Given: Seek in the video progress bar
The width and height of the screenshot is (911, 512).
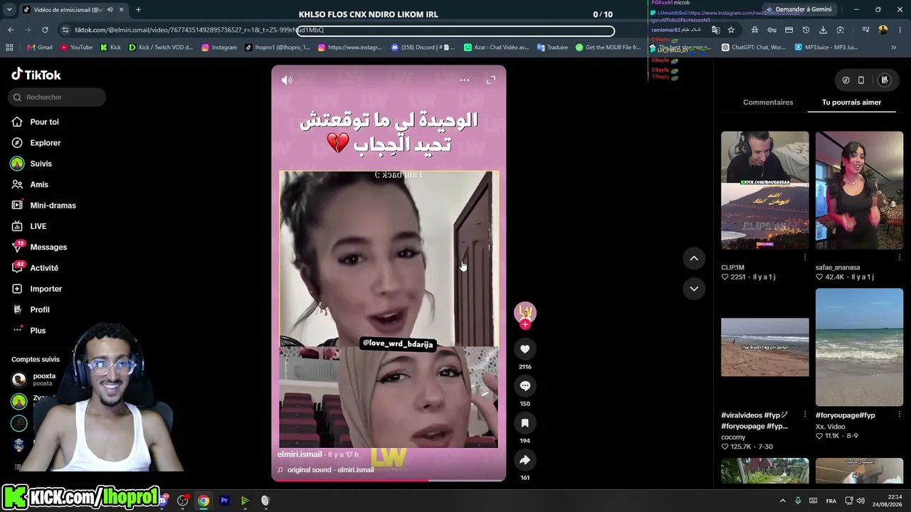Looking at the screenshot, I should pyautogui.click(x=389, y=480).
